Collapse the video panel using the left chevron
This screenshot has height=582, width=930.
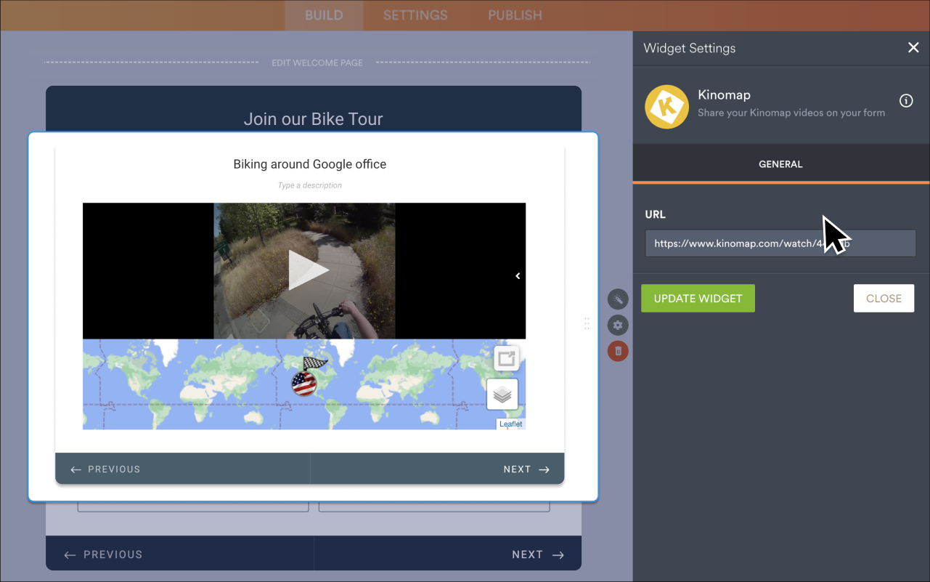pos(518,276)
